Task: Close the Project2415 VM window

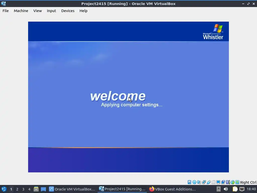Action: pos(253,4)
